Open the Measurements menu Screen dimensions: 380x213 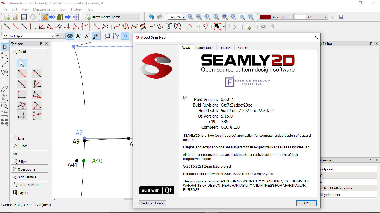44,9
